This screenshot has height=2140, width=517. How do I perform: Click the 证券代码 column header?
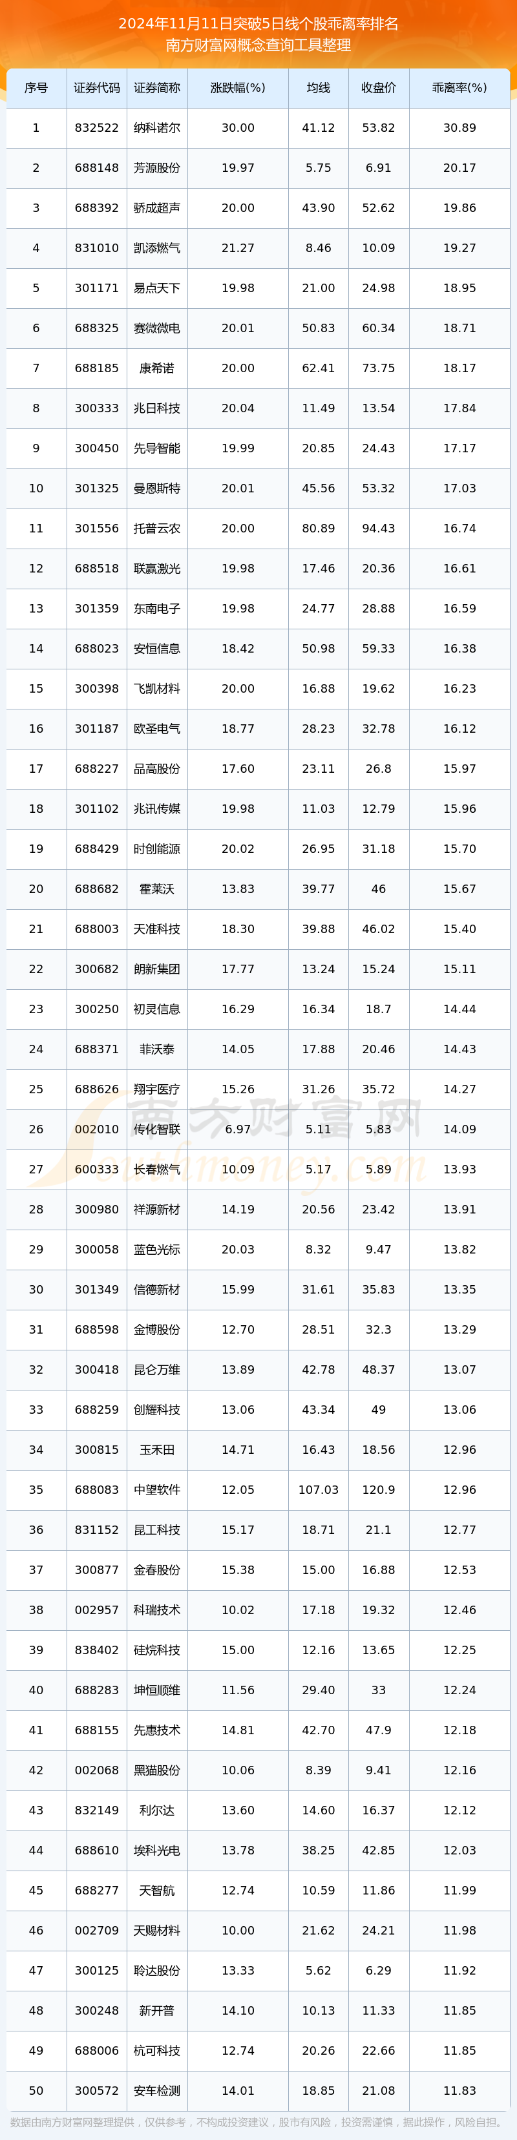(x=96, y=87)
